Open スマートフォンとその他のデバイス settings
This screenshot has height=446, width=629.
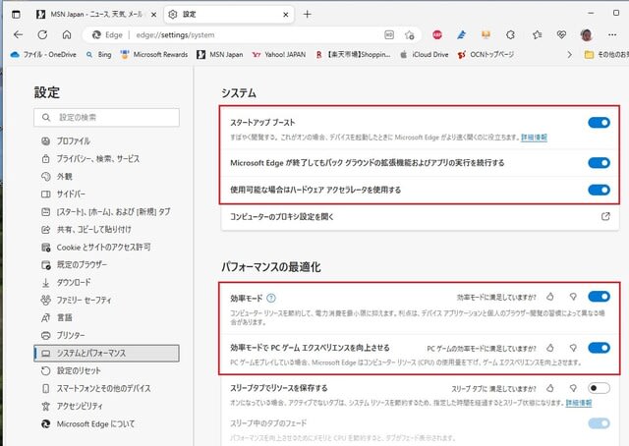tap(107, 388)
